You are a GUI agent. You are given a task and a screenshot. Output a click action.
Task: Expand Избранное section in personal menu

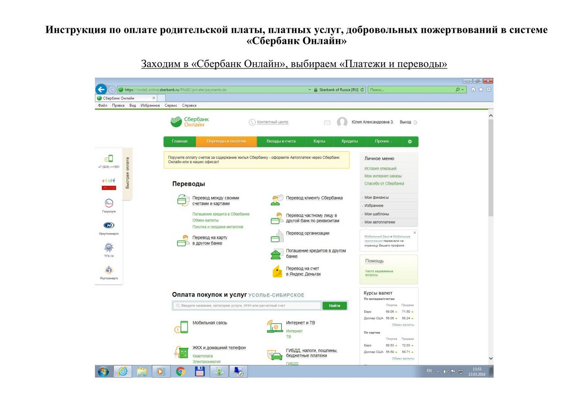389,206
